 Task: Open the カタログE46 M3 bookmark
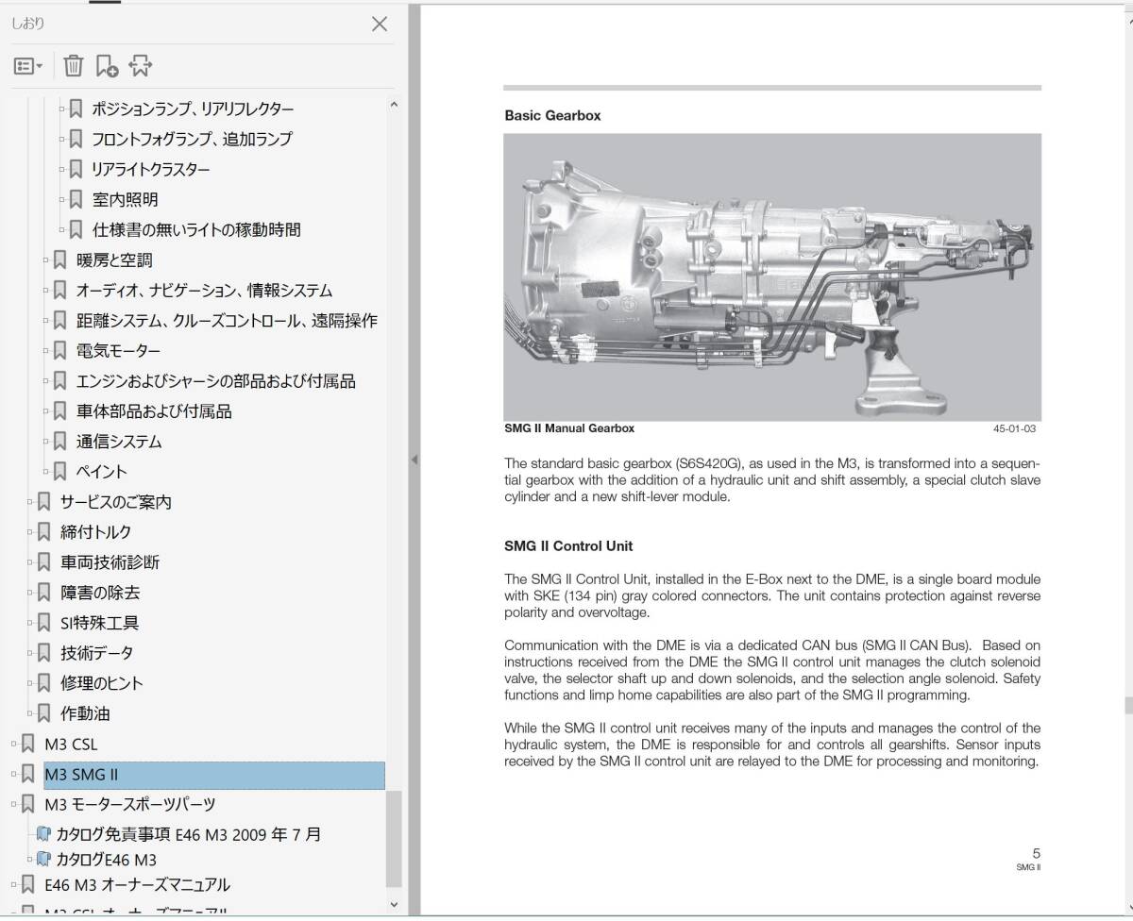(107, 860)
